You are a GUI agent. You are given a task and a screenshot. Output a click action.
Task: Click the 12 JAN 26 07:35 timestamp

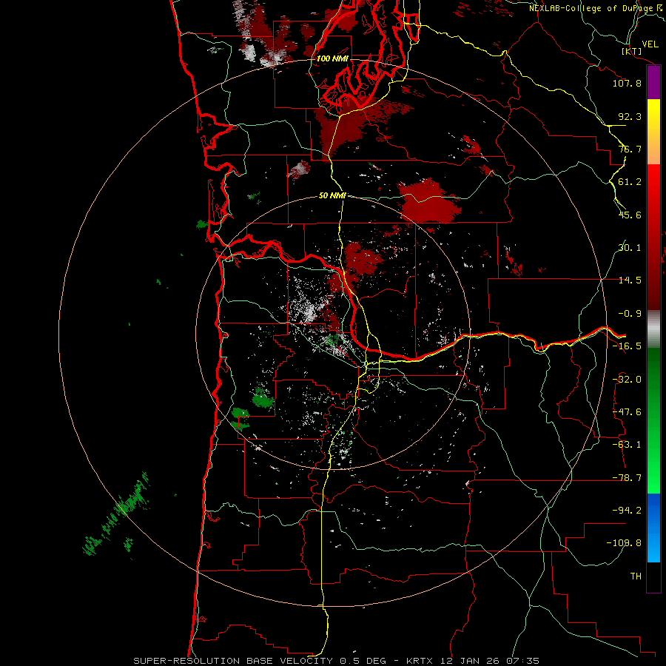coord(488,661)
